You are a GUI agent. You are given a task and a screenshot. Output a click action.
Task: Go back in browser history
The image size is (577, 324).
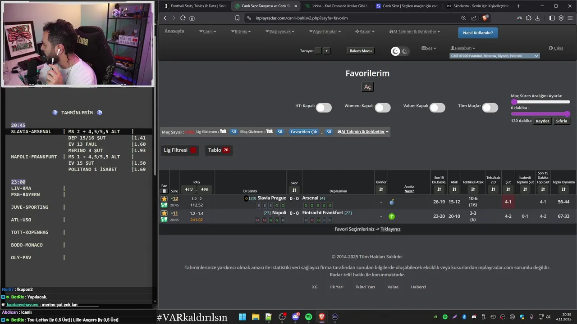(x=165, y=18)
